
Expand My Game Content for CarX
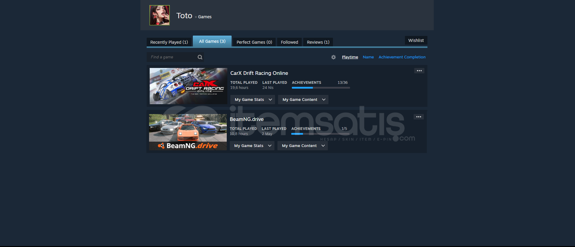click(303, 100)
